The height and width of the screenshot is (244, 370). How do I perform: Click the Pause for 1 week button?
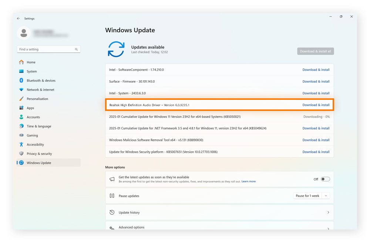pyautogui.click(x=307, y=196)
